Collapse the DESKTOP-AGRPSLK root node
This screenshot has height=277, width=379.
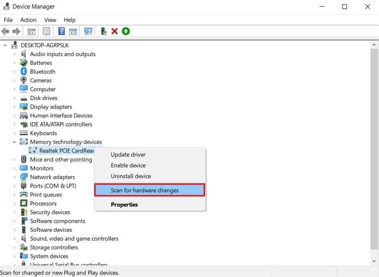click(x=5, y=45)
